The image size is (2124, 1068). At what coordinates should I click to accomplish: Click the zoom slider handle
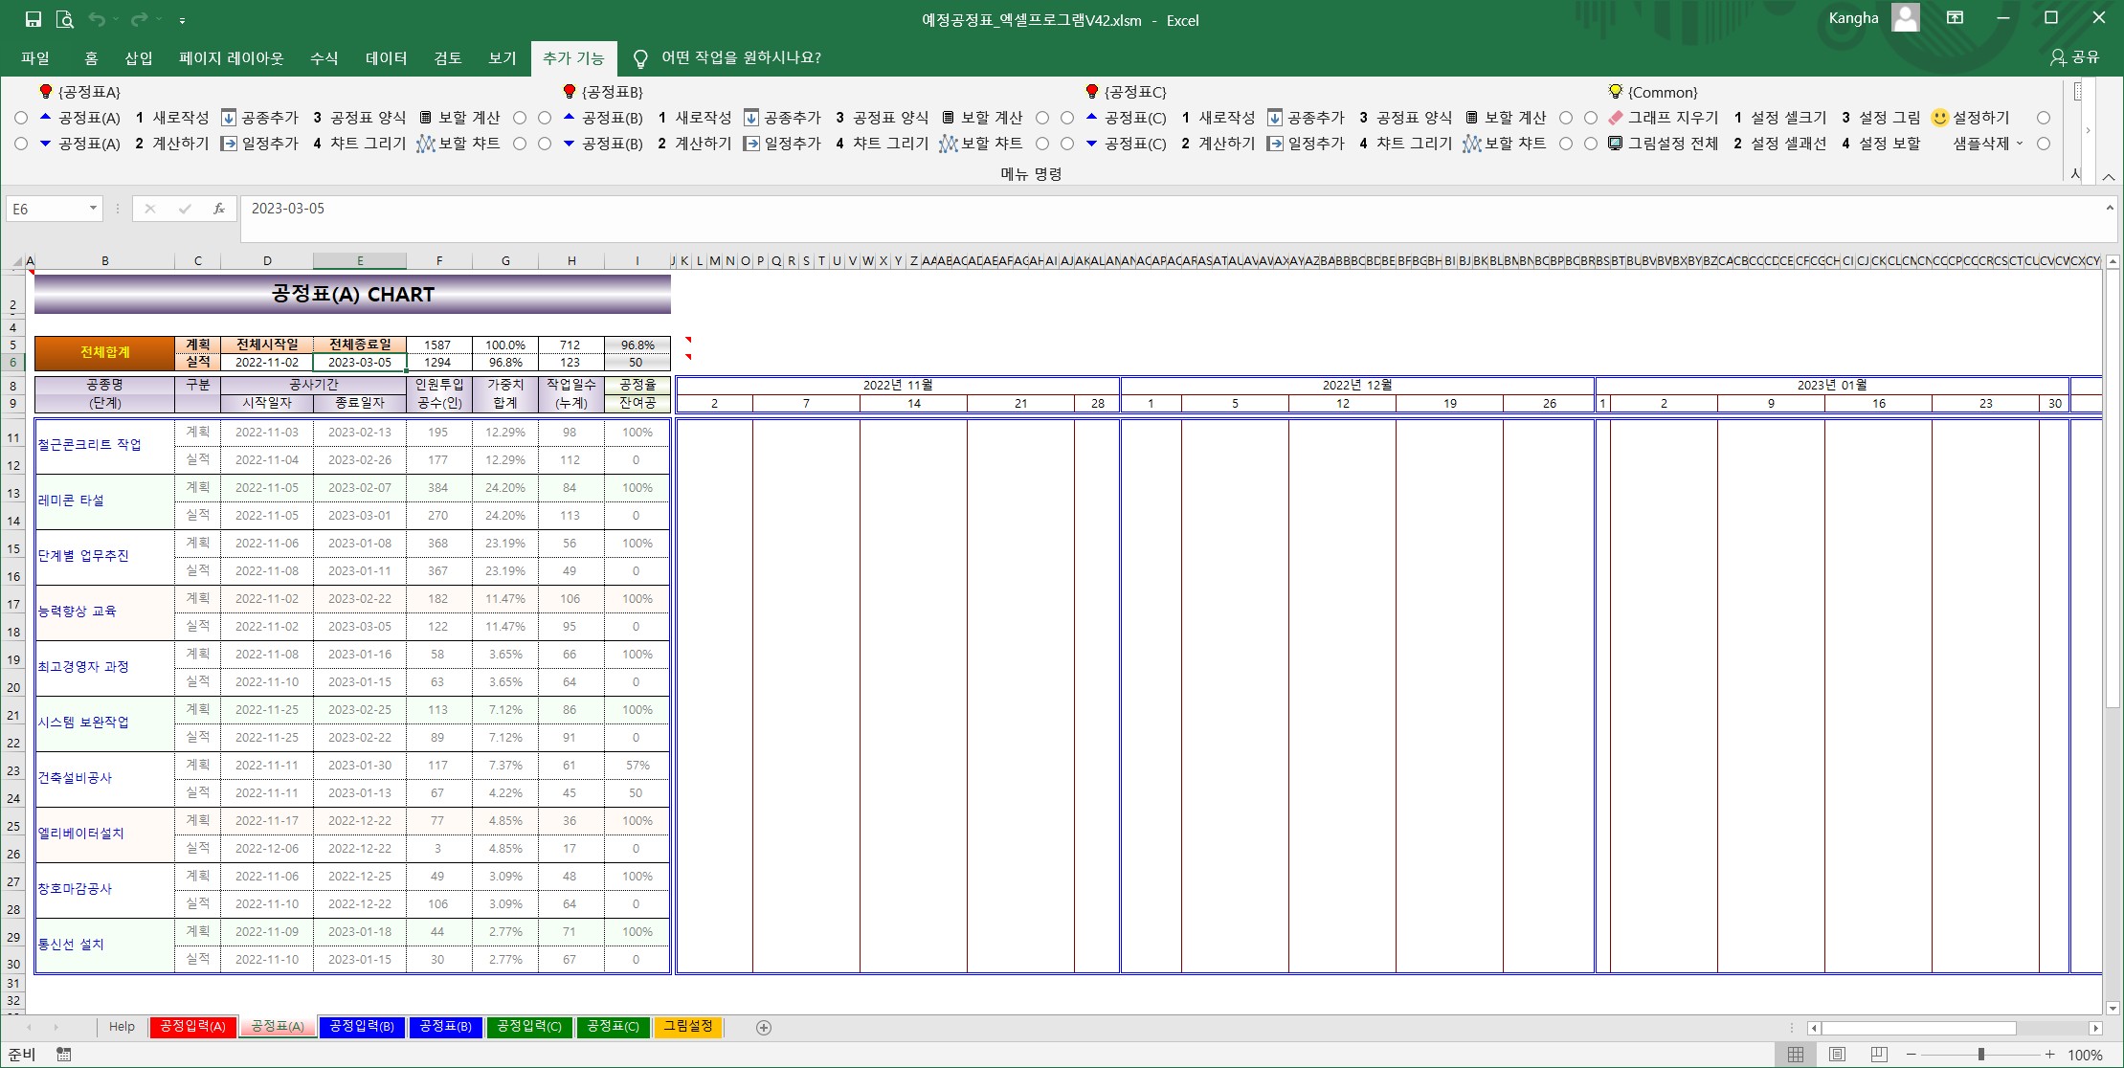(x=1980, y=1055)
